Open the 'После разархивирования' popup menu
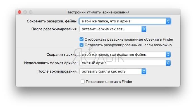Screen dimensions: 196x109 (x=113, y=29)
